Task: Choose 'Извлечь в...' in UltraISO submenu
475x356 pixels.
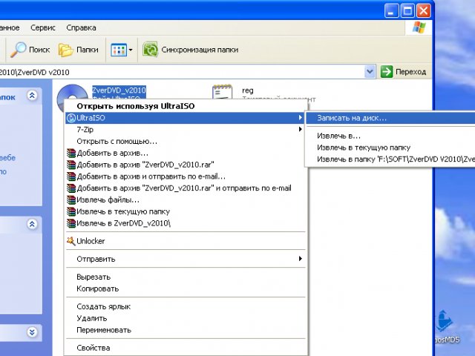Action: pyautogui.click(x=390, y=136)
